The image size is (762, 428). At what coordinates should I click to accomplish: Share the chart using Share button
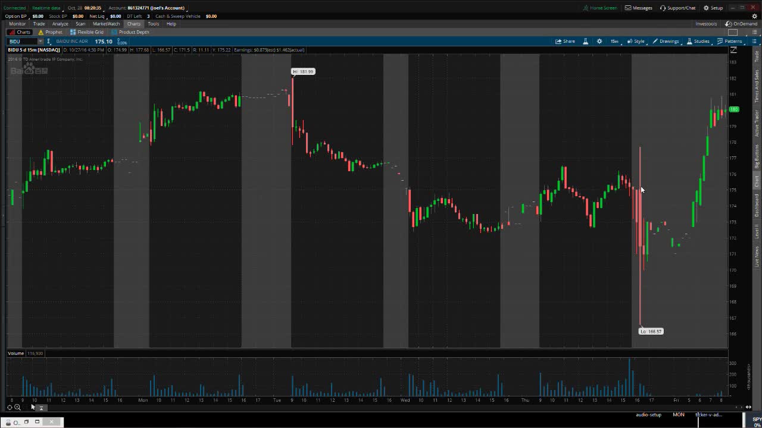point(566,42)
